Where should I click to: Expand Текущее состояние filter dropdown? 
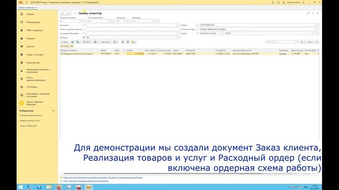pos(82,21)
